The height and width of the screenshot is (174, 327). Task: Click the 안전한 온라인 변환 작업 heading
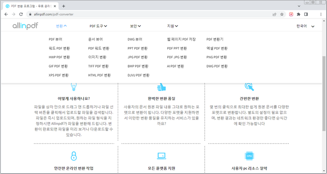coord(74,168)
